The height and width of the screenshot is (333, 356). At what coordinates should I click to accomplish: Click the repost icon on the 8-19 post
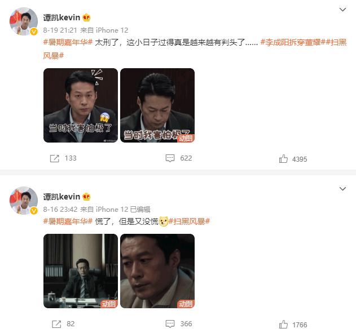[x=55, y=158]
